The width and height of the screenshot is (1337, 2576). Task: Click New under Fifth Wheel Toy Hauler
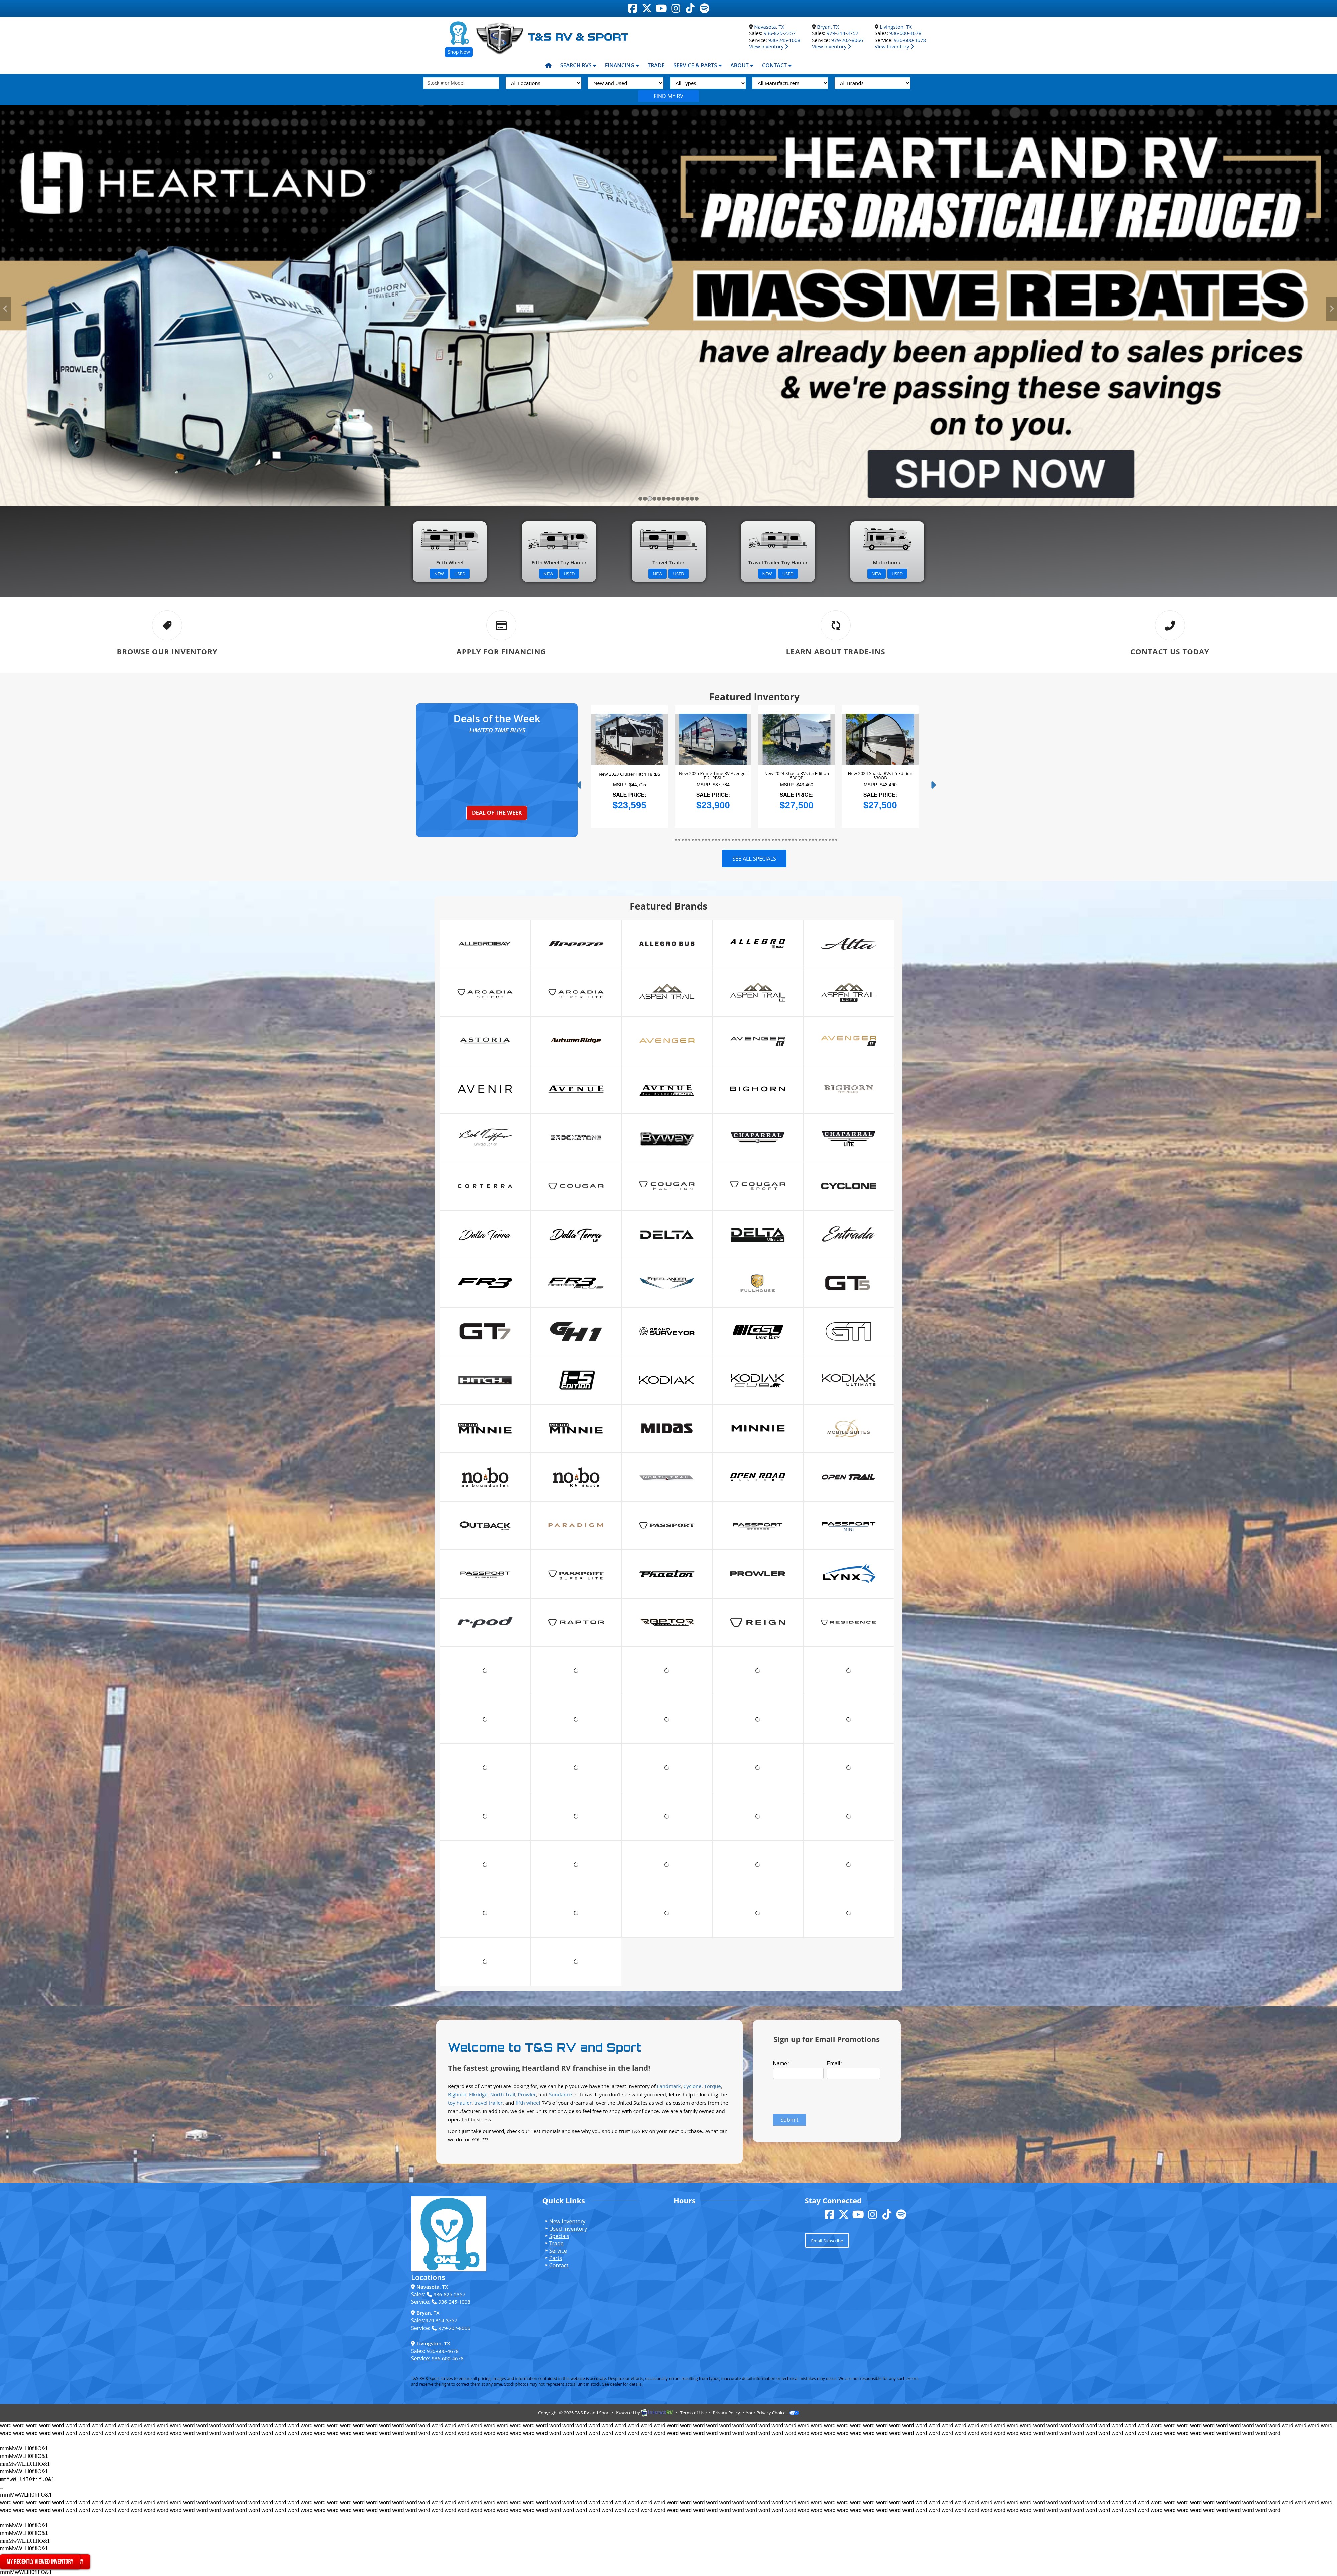click(x=548, y=574)
